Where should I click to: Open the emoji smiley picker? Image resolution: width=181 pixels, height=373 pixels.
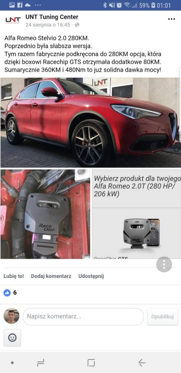point(12,338)
